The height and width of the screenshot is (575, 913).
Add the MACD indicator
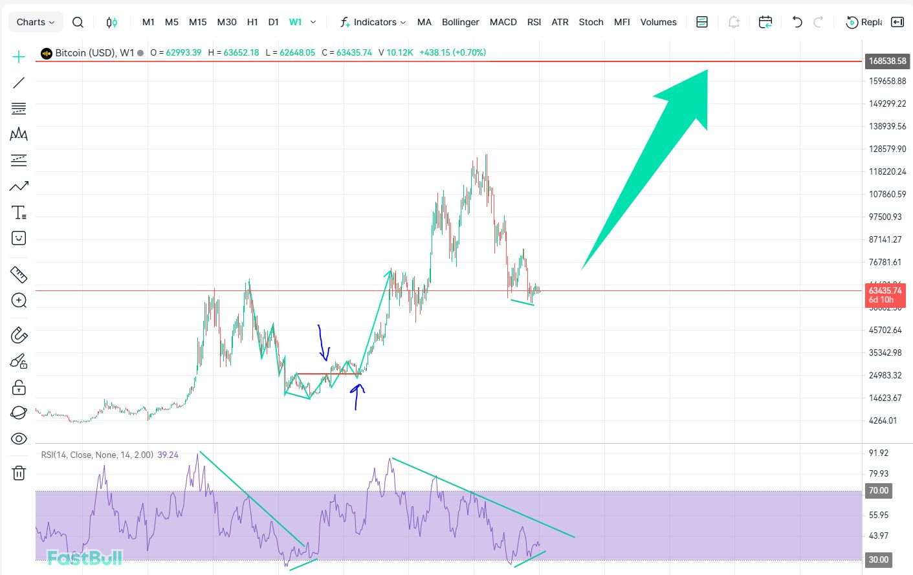pos(503,22)
